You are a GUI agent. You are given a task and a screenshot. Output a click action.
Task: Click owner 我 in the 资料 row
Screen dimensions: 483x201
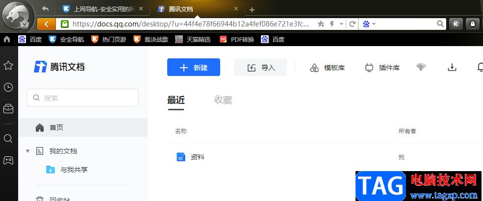tap(402, 157)
